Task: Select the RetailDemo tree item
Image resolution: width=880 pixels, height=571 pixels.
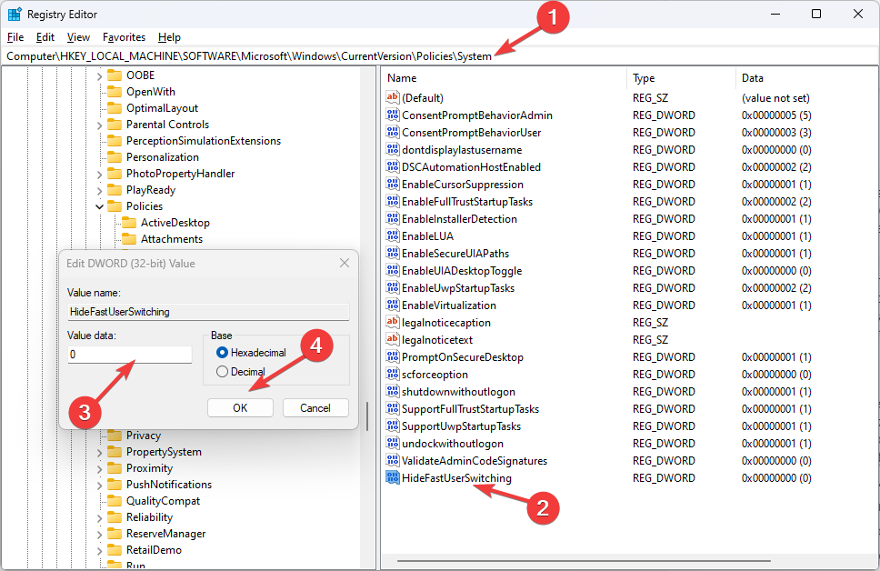Action: point(154,550)
